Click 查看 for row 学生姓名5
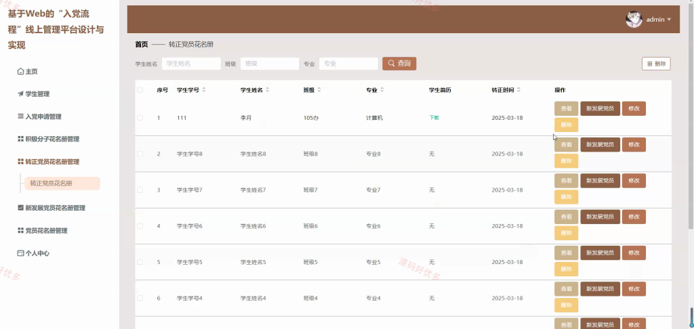This screenshot has height=329, width=694. [x=566, y=253]
